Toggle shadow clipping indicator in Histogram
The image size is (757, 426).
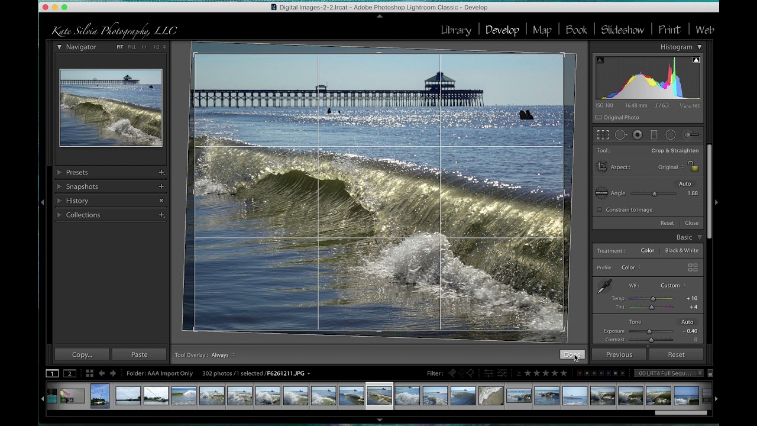tap(600, 60)
